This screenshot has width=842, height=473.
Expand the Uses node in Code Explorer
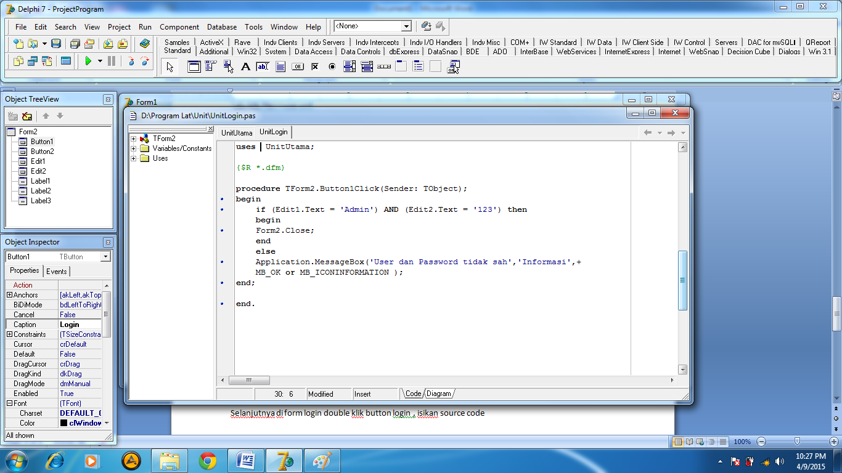coord(134,158)
